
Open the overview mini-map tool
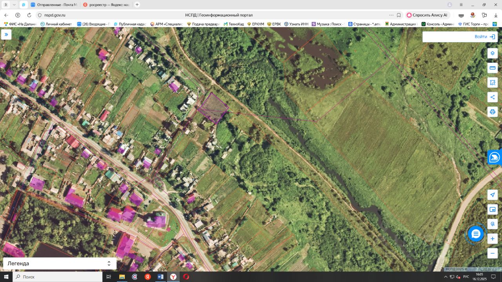click(493, 209)
